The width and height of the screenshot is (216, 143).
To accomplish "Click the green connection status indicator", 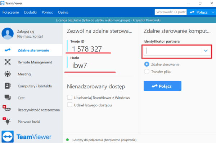I will coord(68,140).
